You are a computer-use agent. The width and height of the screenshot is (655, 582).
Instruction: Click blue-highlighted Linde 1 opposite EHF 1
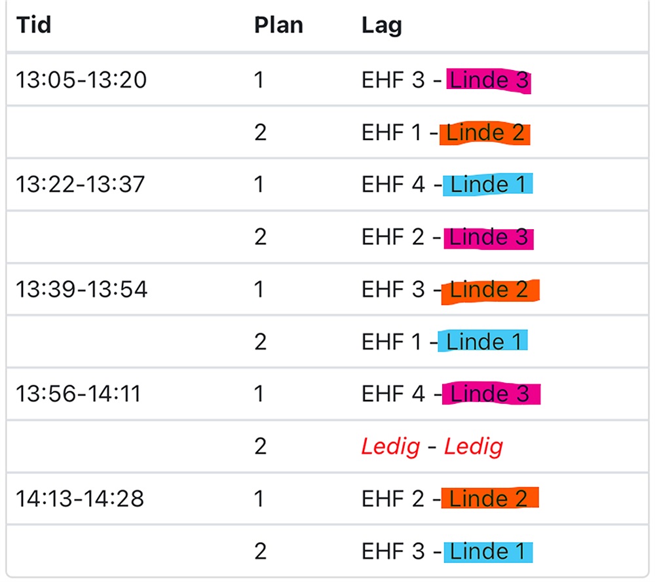[483, 342]
